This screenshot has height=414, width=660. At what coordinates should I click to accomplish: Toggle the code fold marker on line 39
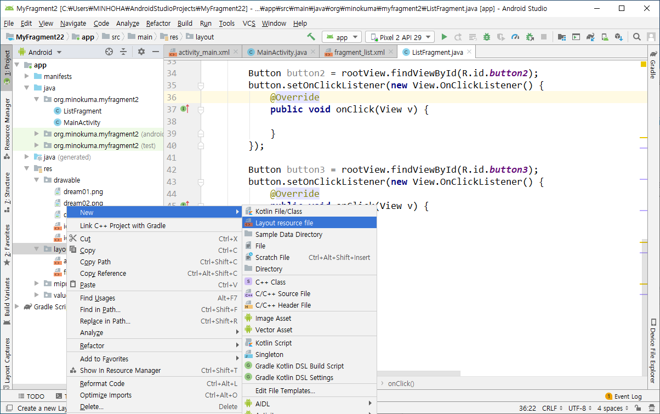(201, 134)
